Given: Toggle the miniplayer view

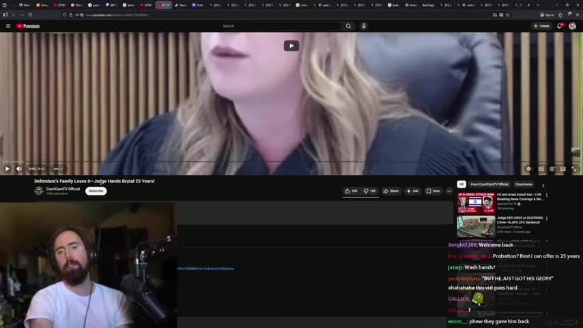Looking at the screenshot, I should point(541,169).
